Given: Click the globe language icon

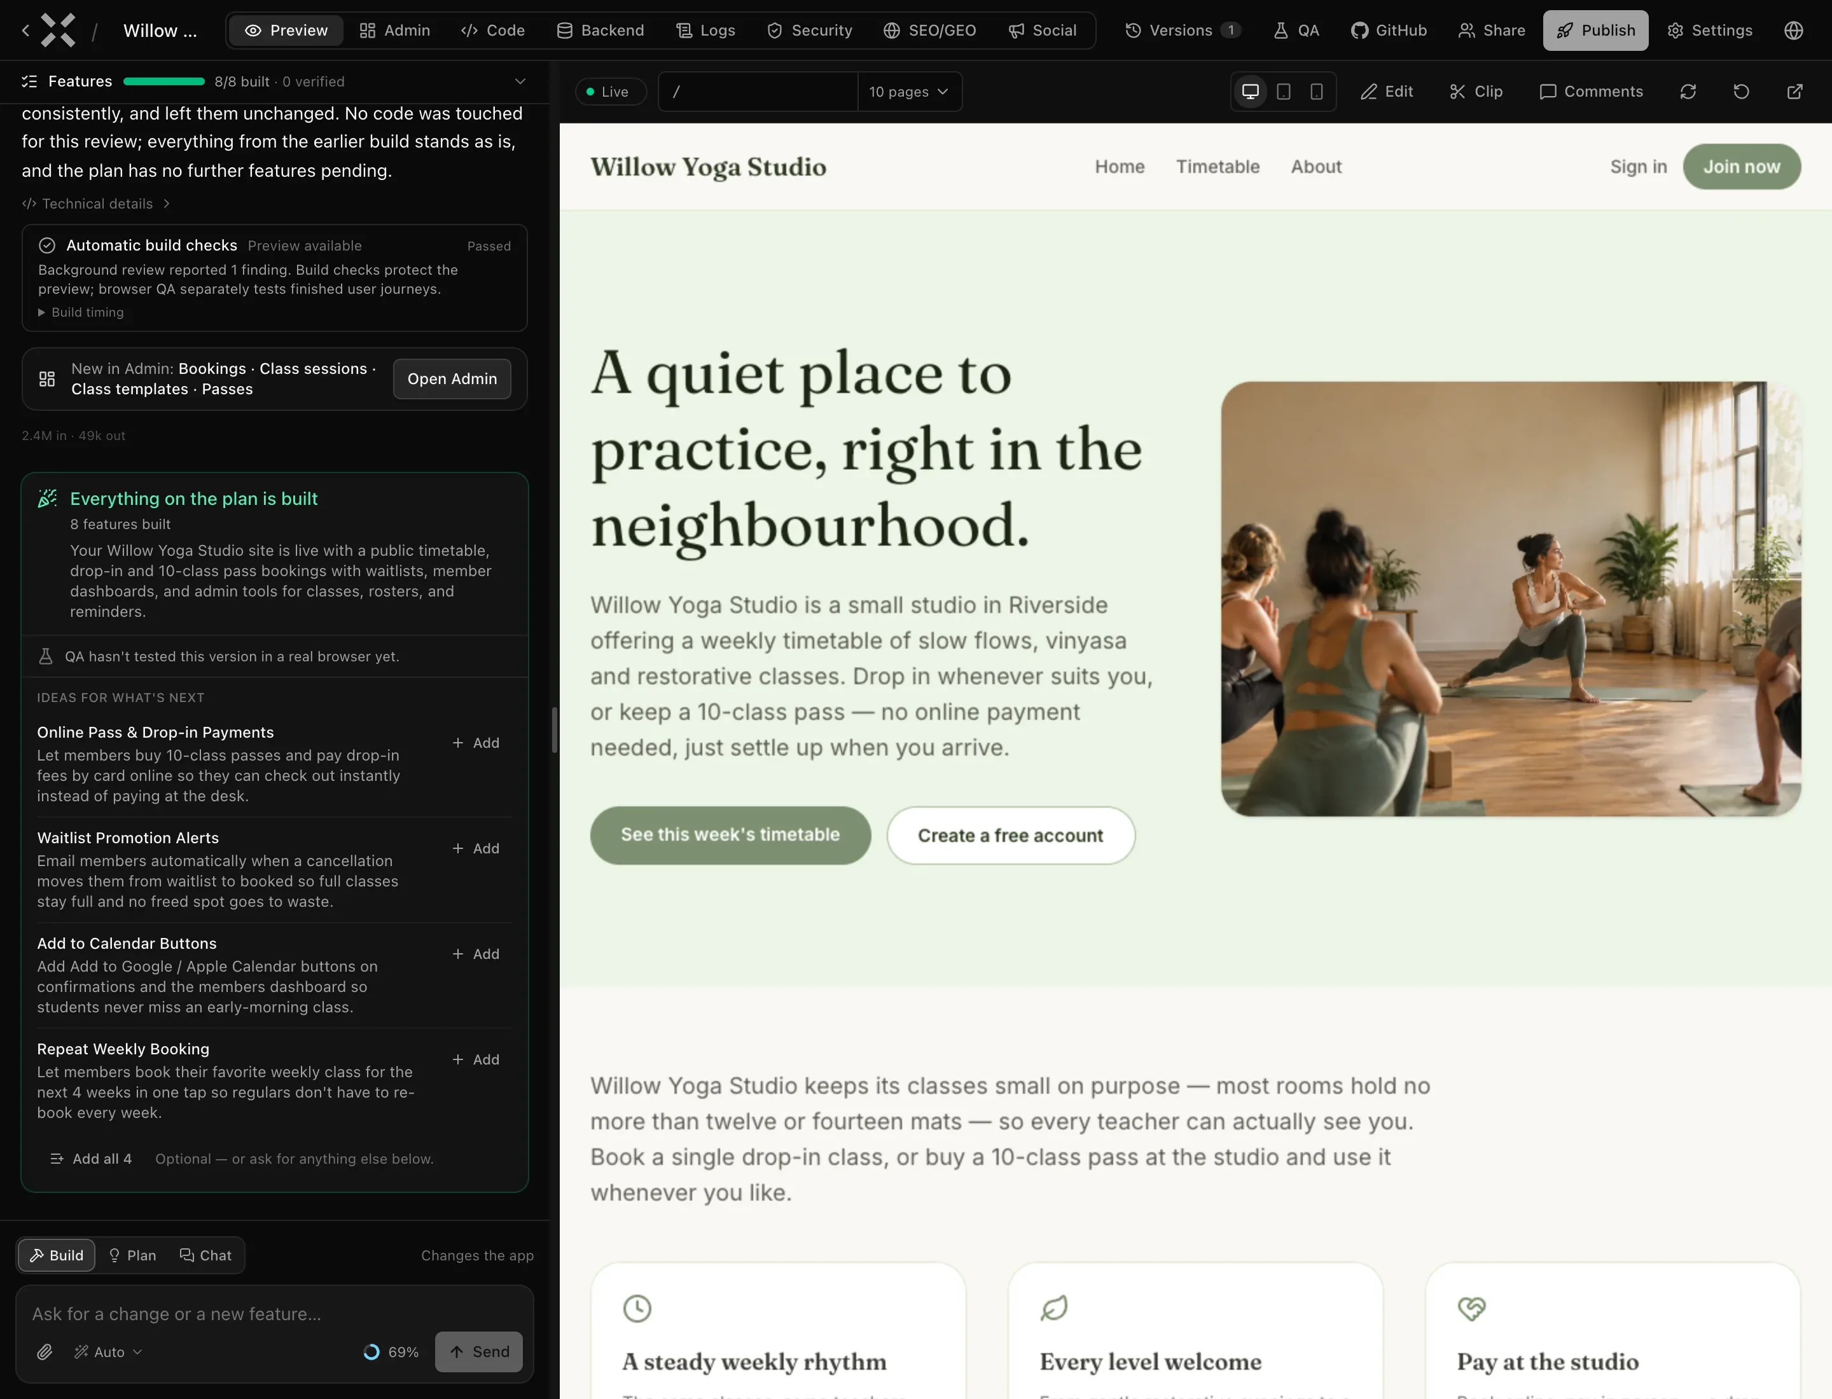Looking at the screenshot, I should pyautogui.click(x=1794, y=31).
